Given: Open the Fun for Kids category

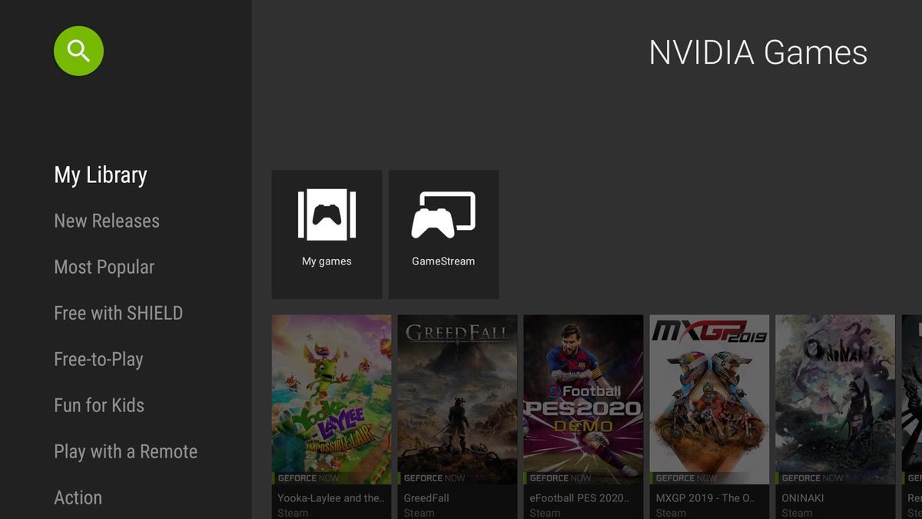Looking at the screenshot, I should click(99, 405).
